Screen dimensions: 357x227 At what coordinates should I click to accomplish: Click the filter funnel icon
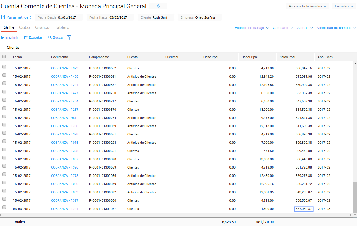(x=69, y=37)
